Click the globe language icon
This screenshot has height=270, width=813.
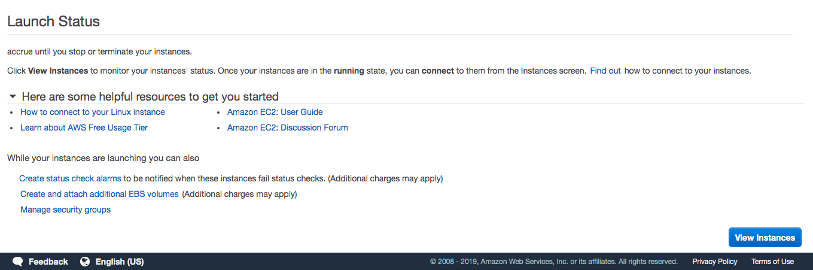pyautogui.click(x=85, y=262)
